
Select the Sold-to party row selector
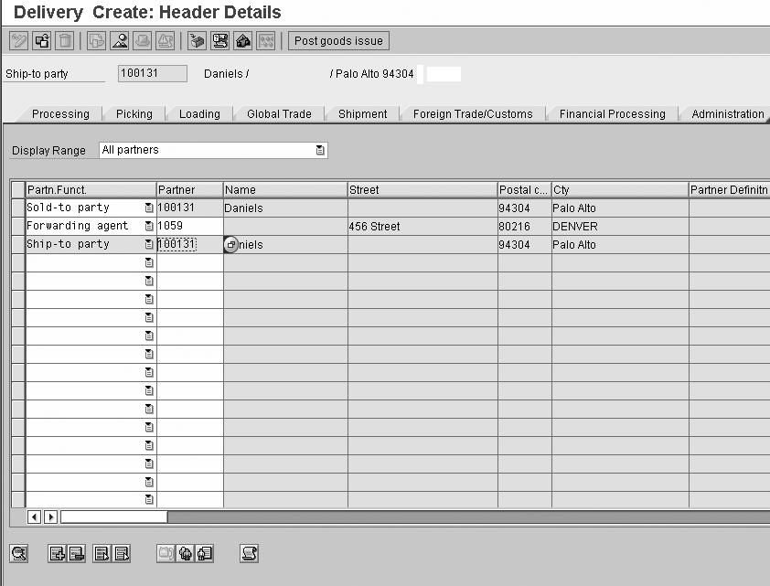18,208
